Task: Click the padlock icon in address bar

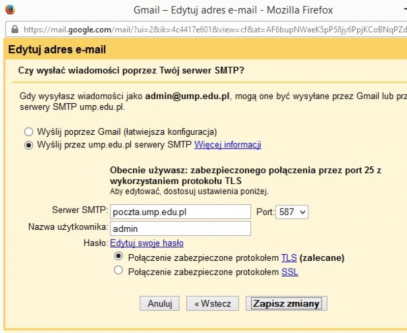Action: (14, 29)
